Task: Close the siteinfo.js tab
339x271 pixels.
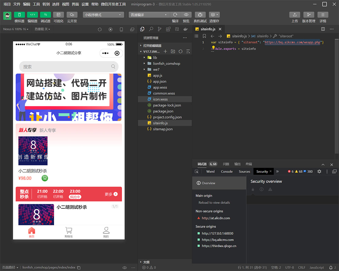Action: pyautogui.click(x=220, y=29)
